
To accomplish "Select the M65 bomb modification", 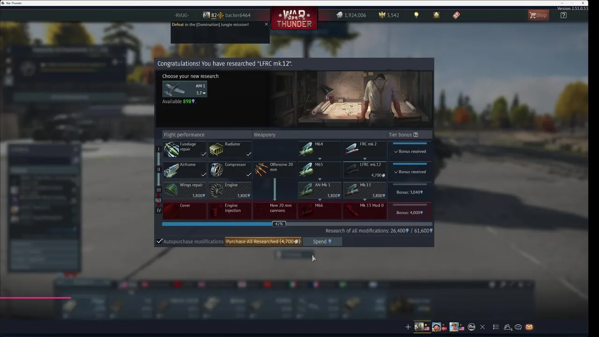I will click(320, 170).
